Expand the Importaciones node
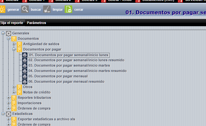Image resolution: width=206 pixels, height=126 pixels. 9,103
